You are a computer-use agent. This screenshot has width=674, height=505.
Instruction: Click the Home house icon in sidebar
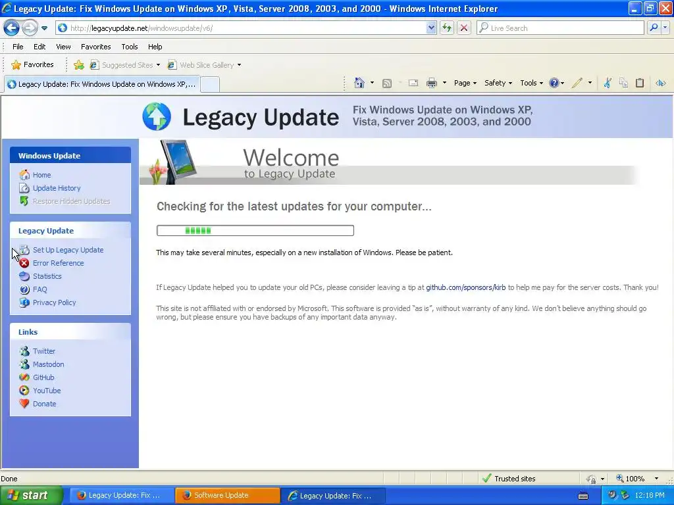[24, 174]
